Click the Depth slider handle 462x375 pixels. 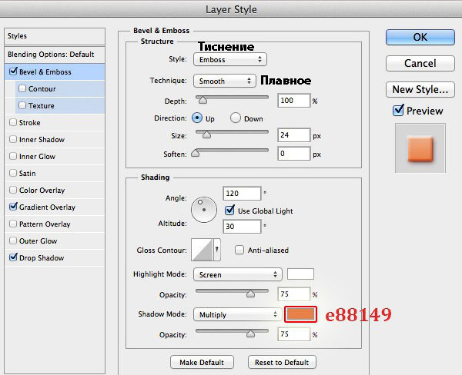click(x=203, y=100)
